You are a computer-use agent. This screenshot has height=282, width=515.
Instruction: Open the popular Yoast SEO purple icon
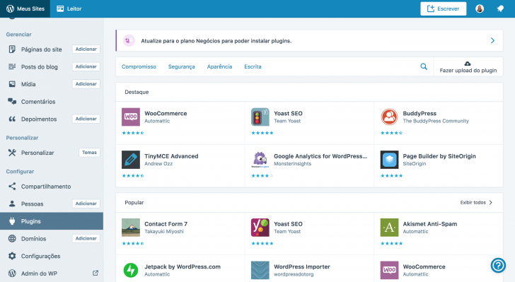pyautogui.click(x=260, y=228)
